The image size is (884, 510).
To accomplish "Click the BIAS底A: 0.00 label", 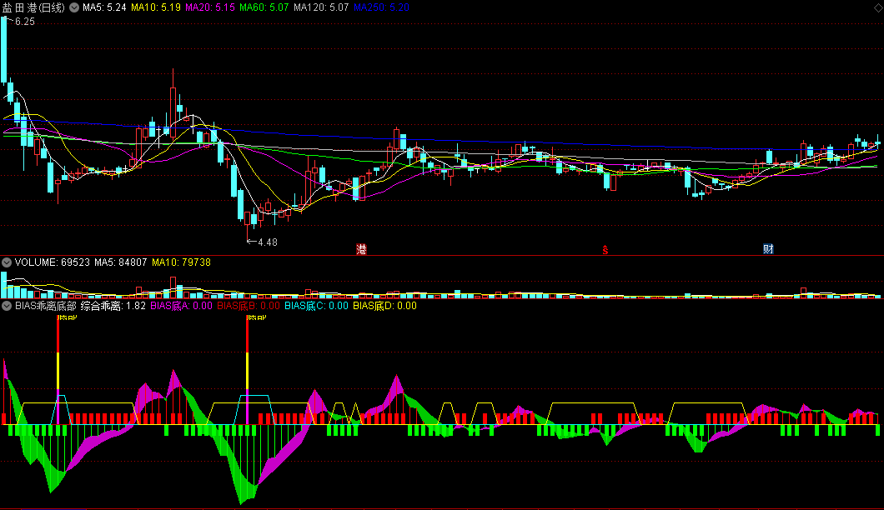I will tap(182, 306).
